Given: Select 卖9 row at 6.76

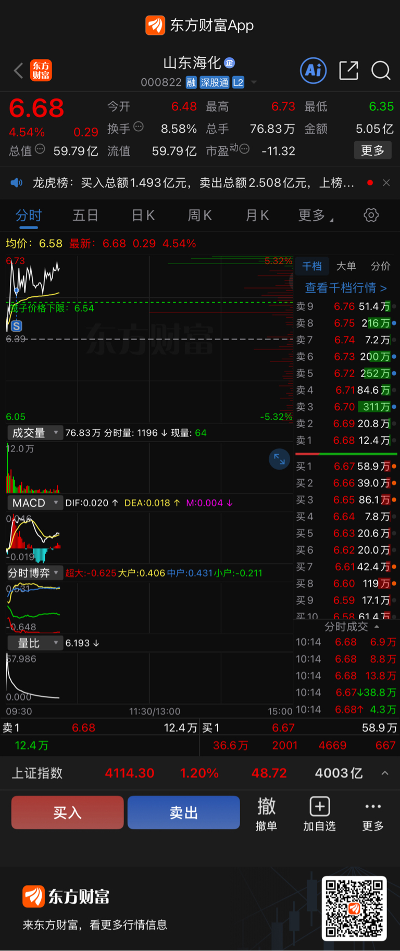Looking at the screenshot, I should click(346, 307).
